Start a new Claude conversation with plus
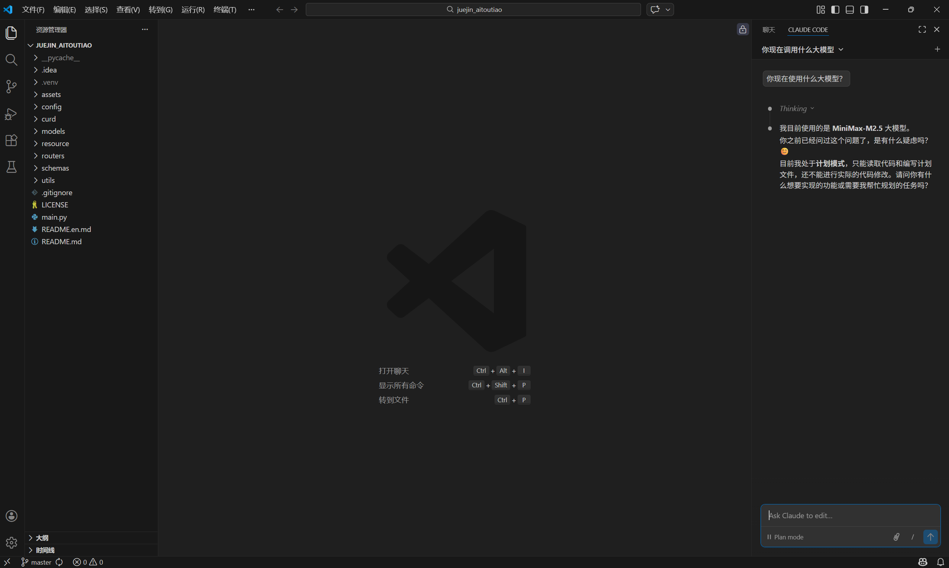 [x=937, y=49]
